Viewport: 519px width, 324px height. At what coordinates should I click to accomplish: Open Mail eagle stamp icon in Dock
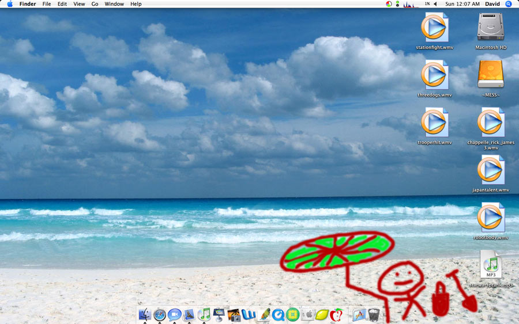pyautogui.click(x=189, y=315)
